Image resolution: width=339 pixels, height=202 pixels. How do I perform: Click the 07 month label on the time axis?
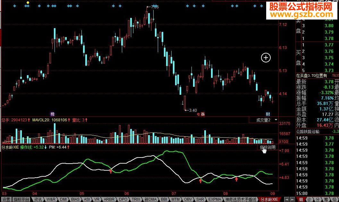pyautogui.click(x=174, y=193)
